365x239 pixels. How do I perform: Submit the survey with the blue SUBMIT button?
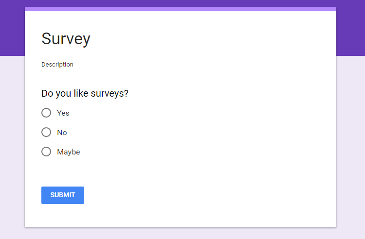(63, 195)
